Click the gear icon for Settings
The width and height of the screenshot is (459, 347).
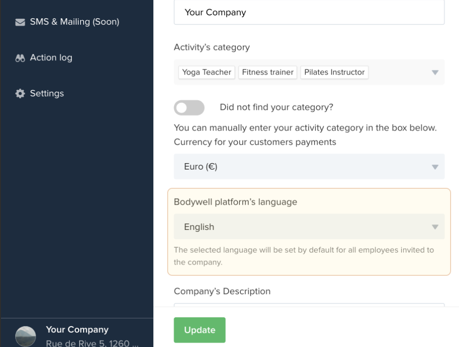20,93
